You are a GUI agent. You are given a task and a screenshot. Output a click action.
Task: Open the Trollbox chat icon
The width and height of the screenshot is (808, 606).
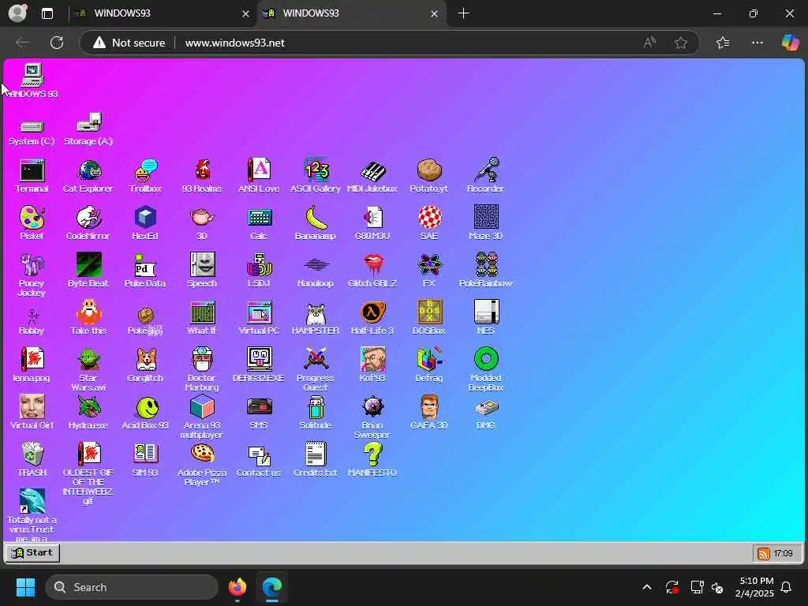click(145, 176)
